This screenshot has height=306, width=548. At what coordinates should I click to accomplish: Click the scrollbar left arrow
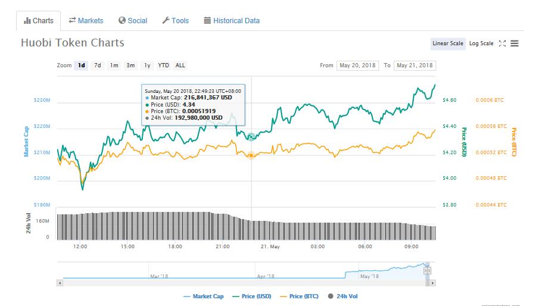pos(59,283)
